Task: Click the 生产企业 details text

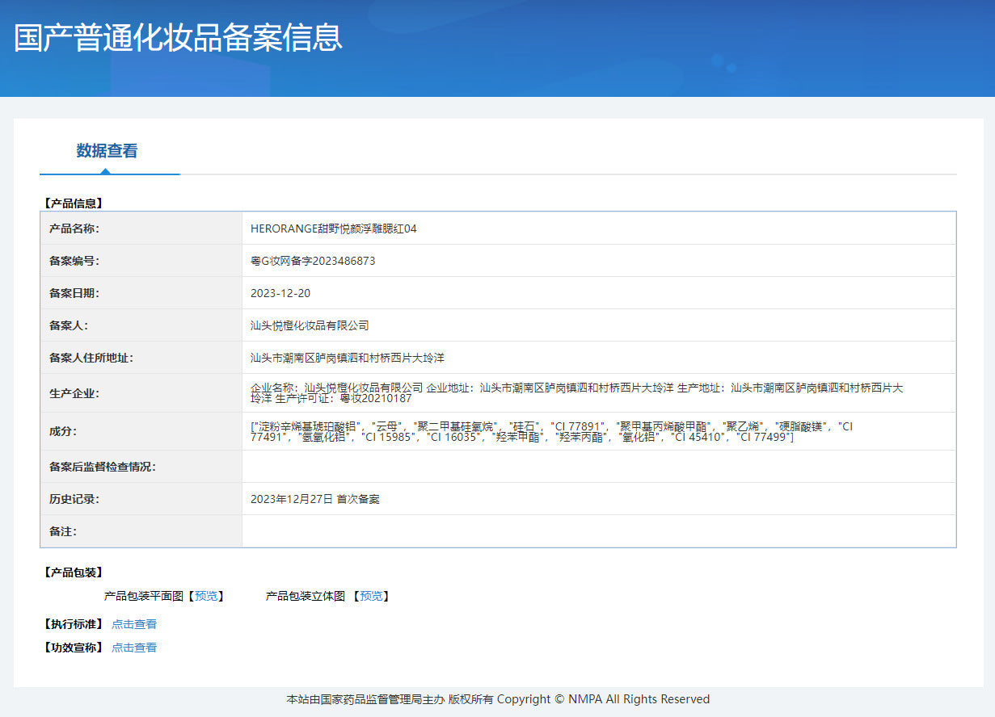Action: [x=576, y=393]
